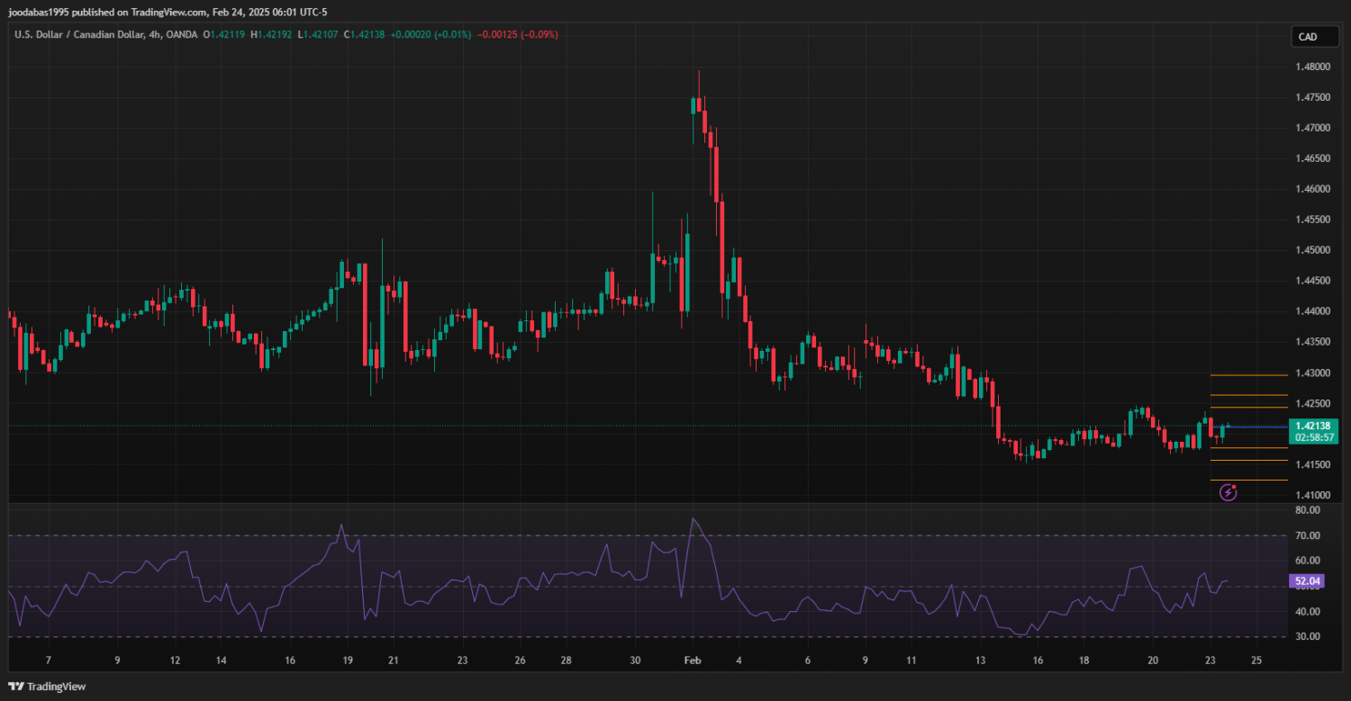Click the 02:58:57 bar countdown timer
The image size is (1351, 701).
pos(1313,437)
